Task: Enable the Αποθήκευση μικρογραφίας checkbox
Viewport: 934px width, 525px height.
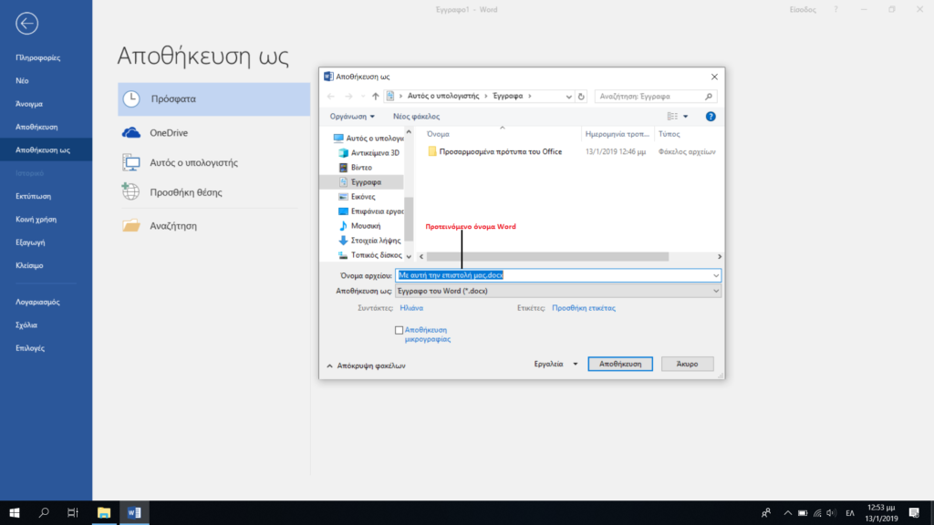Action: (400, 330)
